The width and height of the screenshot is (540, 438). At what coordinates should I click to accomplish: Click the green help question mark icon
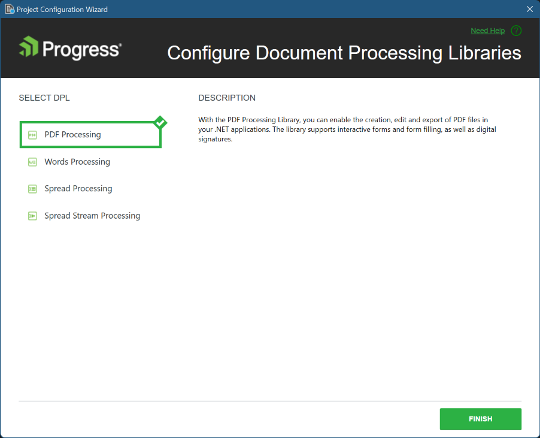tap(515, 31)
